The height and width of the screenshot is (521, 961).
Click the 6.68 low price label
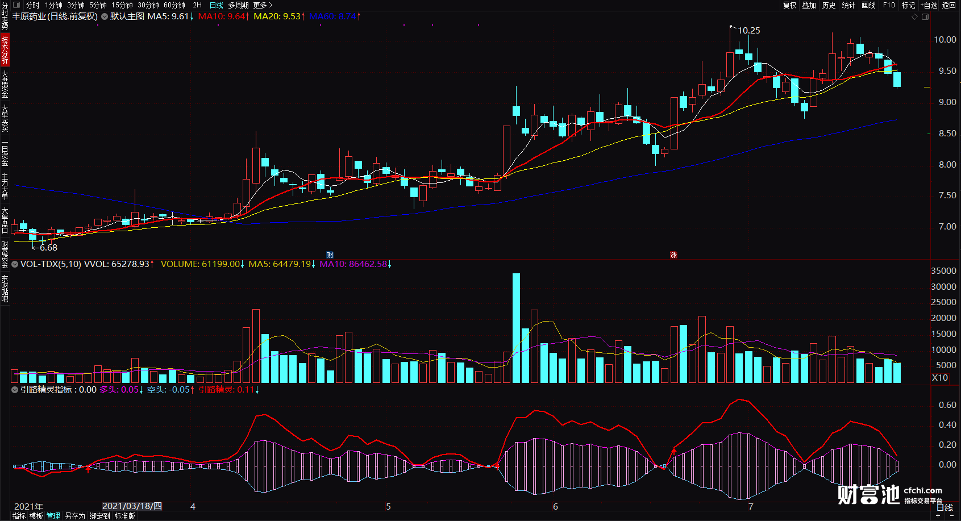pos(48,248)
